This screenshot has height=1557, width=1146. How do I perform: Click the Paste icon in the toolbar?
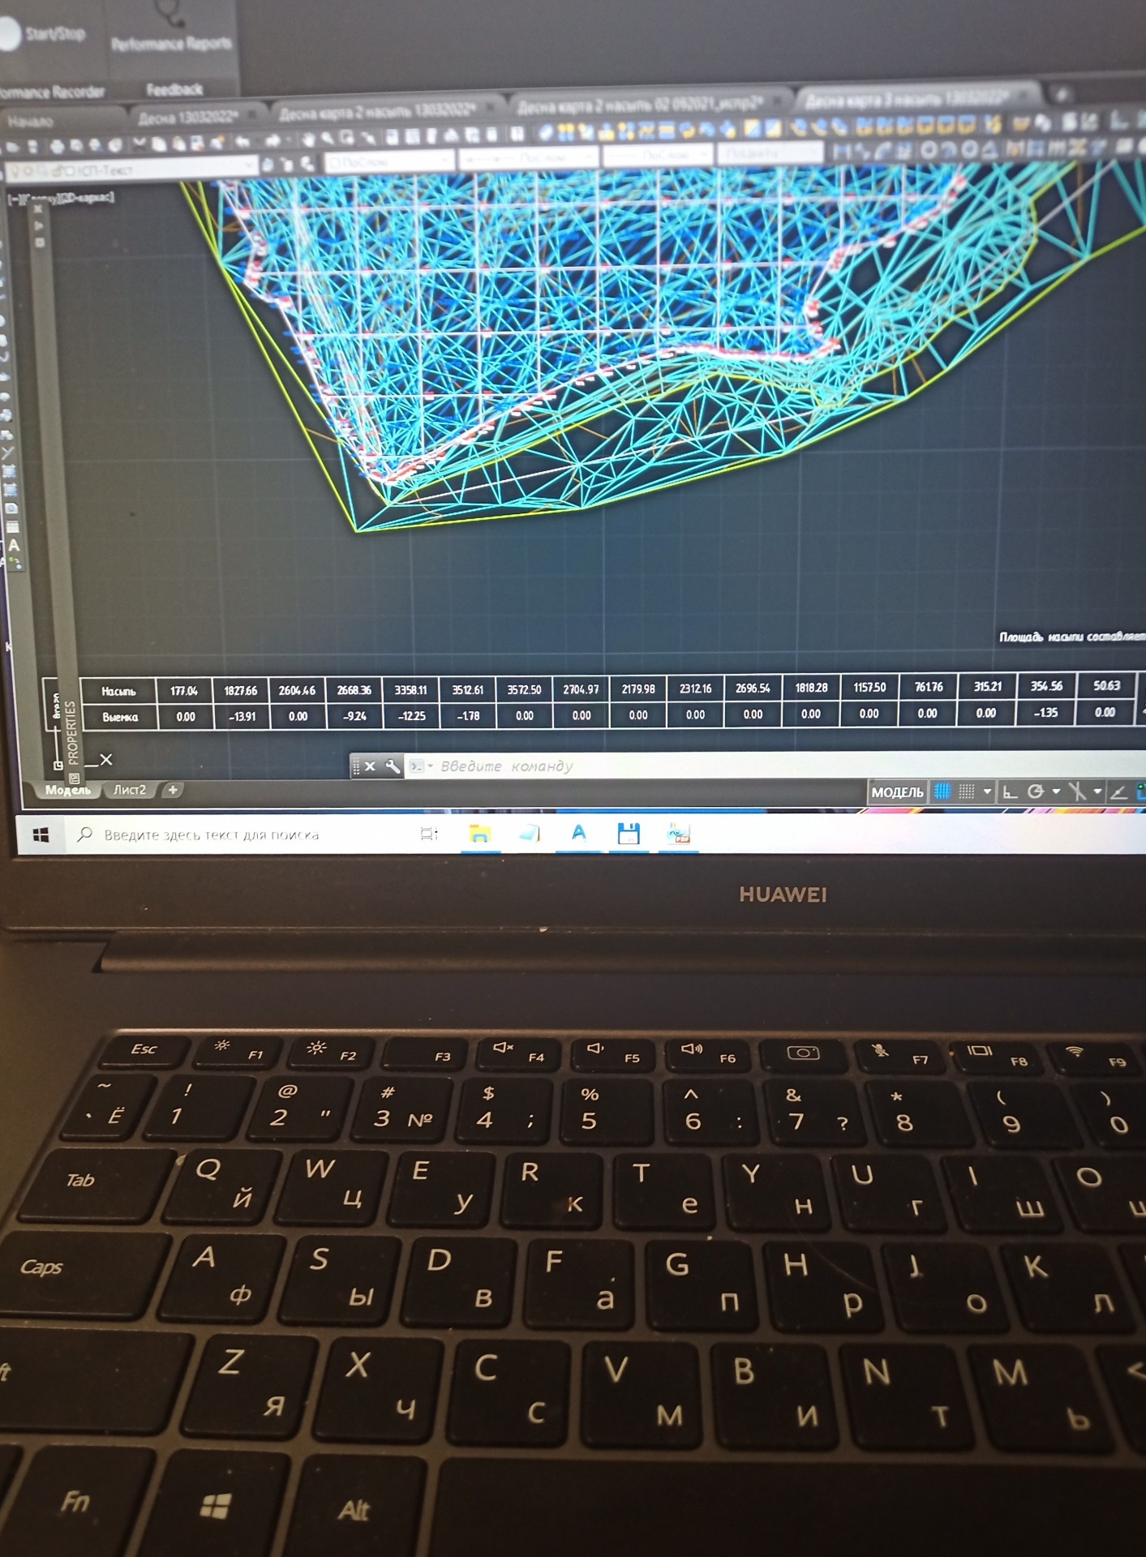click(178, 144)
